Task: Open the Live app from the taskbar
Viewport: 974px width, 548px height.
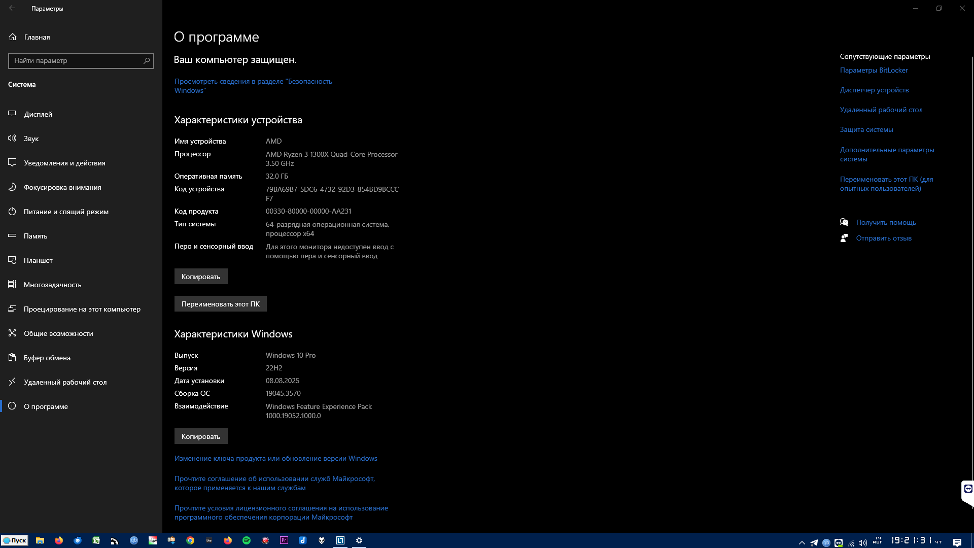Action: (209, 540)
